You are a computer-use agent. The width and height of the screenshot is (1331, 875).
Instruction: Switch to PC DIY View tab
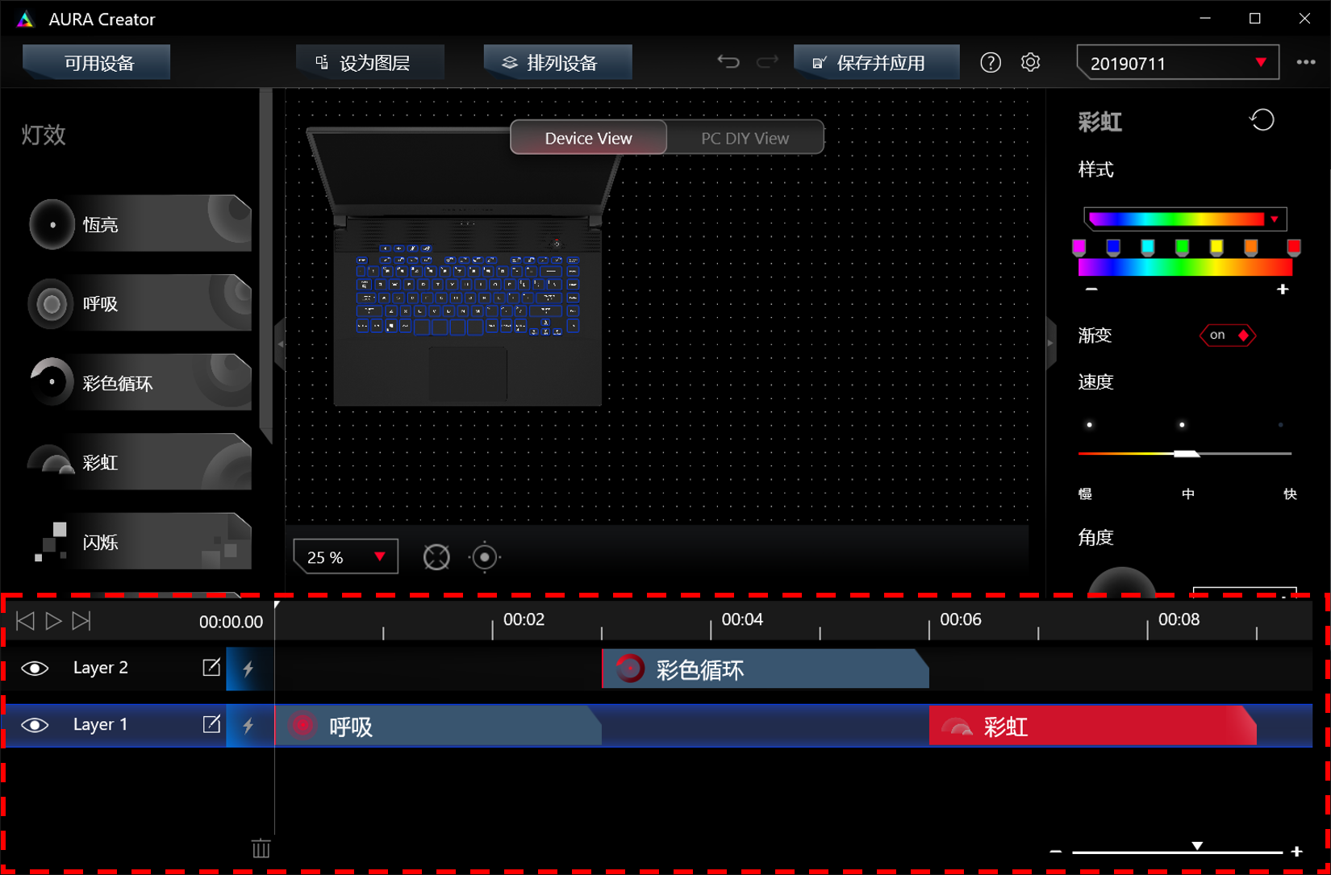744,137
